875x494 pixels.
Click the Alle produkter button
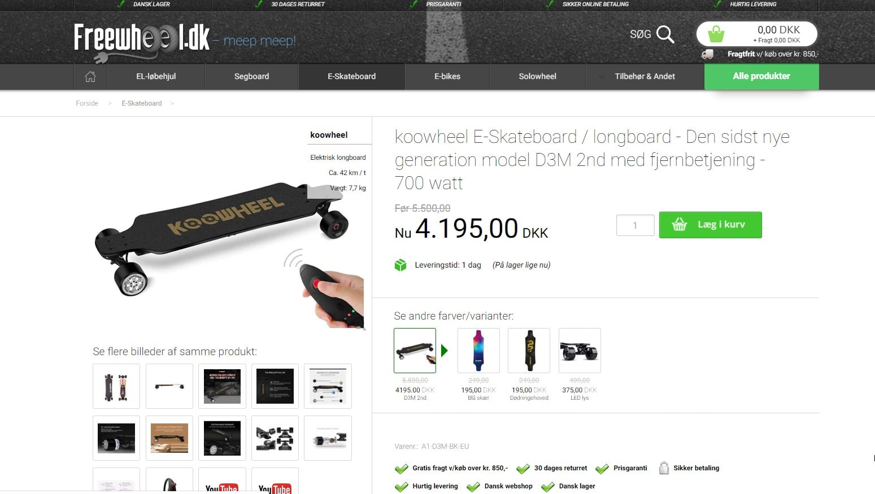[x=761, y=76]
